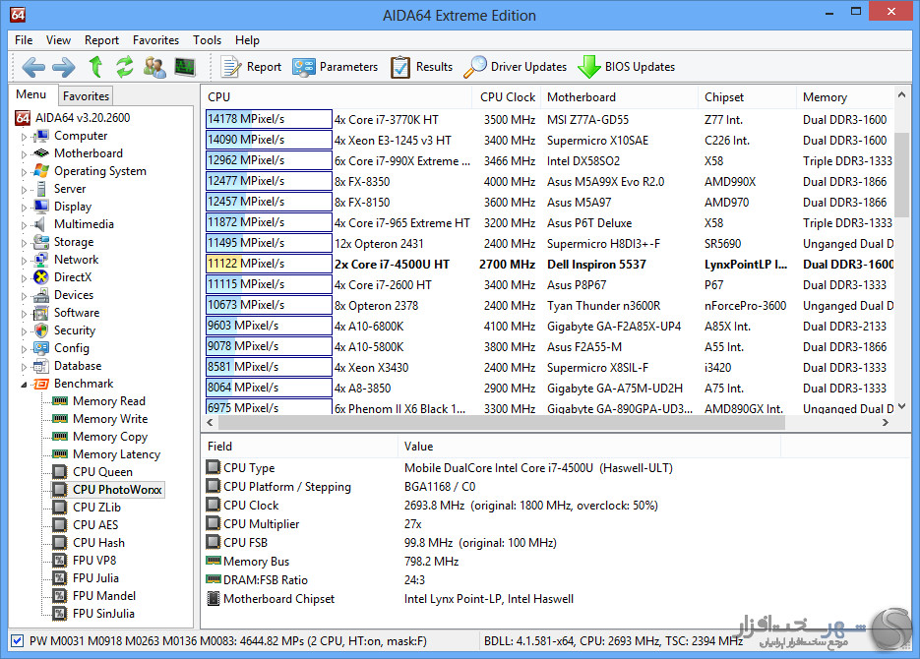This screenshot has width=920, height=659.
Task: Collapse the Benchmark tree node
Action: tap(25, 385)
